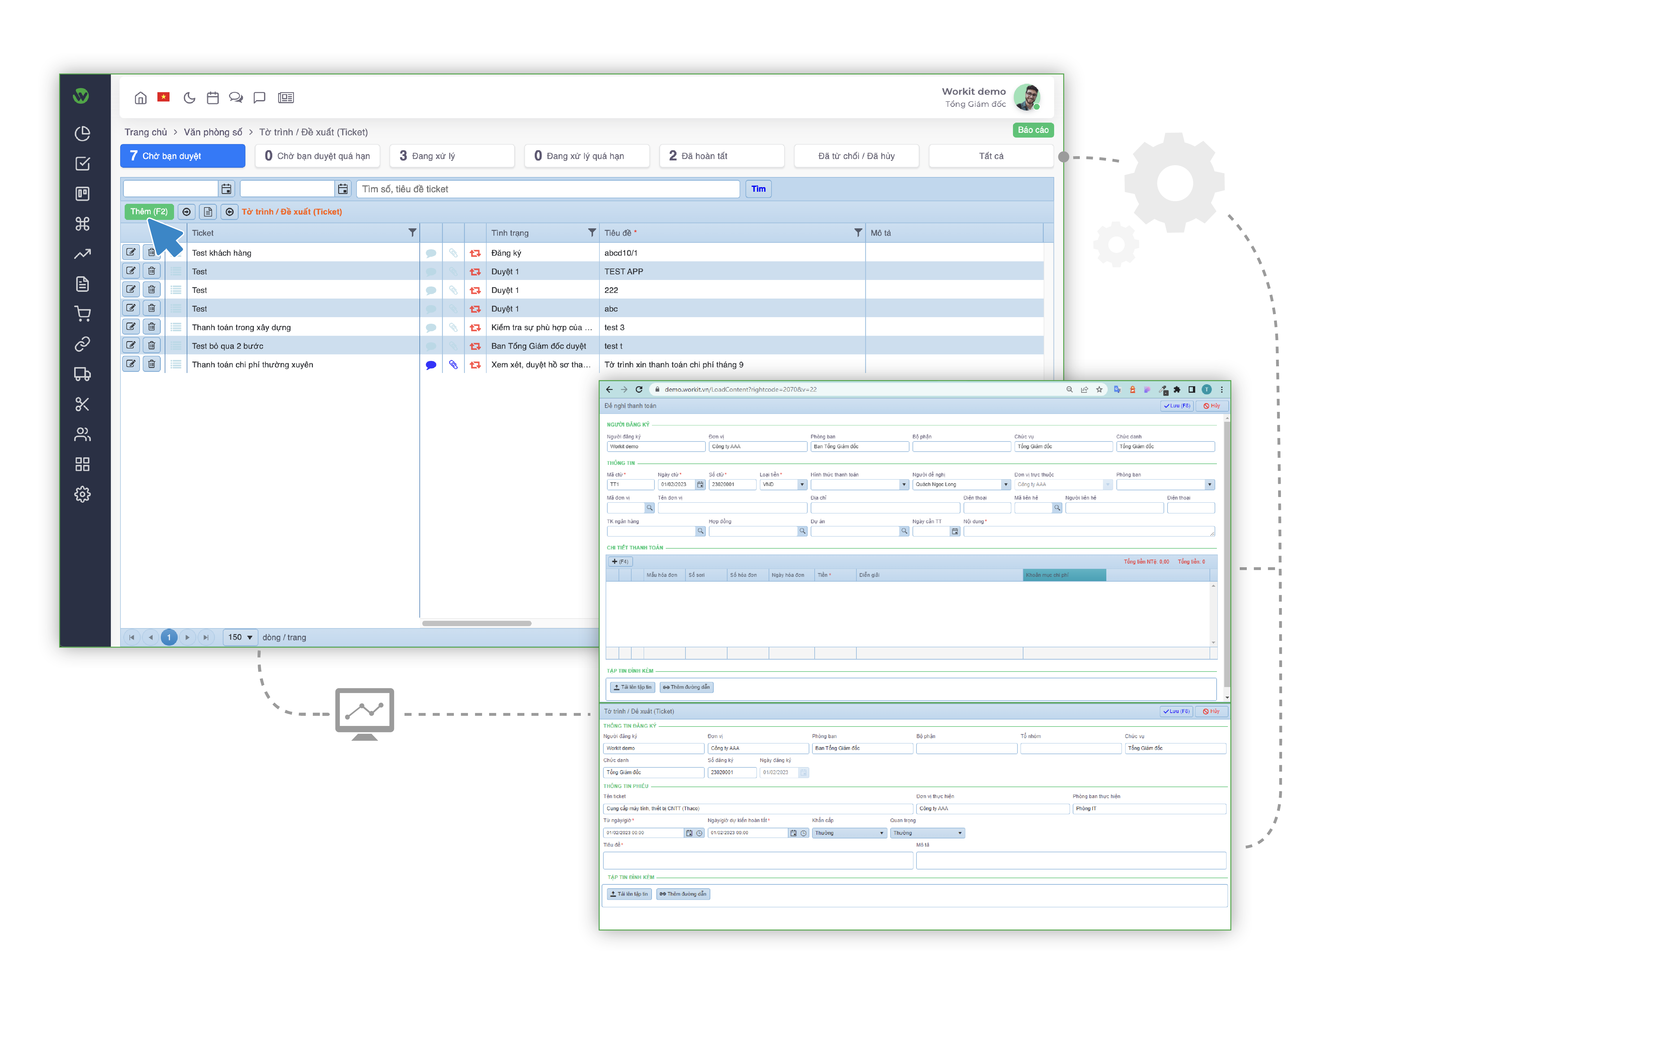Select the 'Đã từ chối / Đã hủy' tab
Screen dimensions: 1675x1051
tap(857, 156)
